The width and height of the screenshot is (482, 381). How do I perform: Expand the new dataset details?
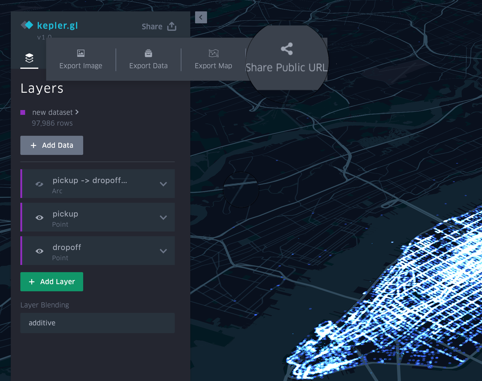coord(77,112)
